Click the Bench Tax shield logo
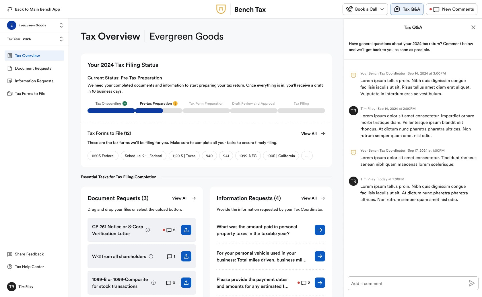 click(x=221, y=9)
